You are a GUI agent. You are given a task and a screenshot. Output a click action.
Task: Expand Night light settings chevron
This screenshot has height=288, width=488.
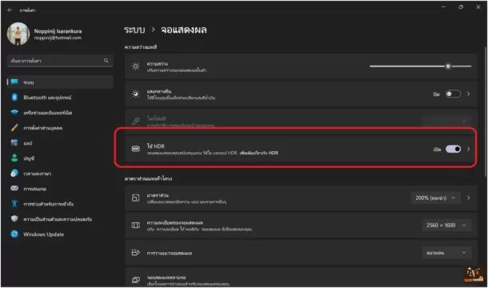468,94
